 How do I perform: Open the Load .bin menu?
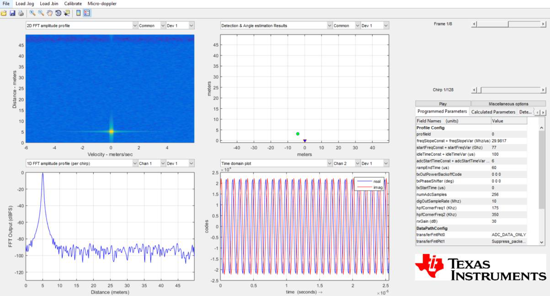48,4
